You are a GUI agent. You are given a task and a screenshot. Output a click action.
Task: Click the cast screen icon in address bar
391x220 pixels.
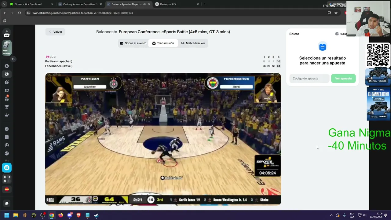(x=329, y=13)
